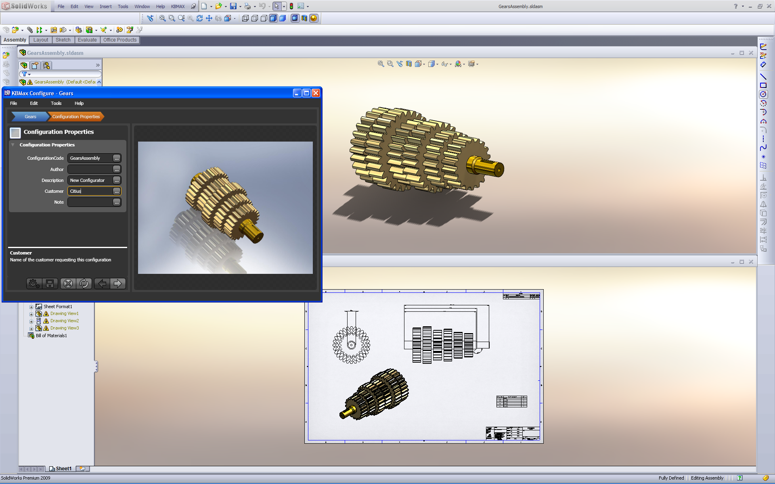The height and width of the screenshot is (484, 775).
Task: Click the Evaluate ribbon tab
Action: 87,40
